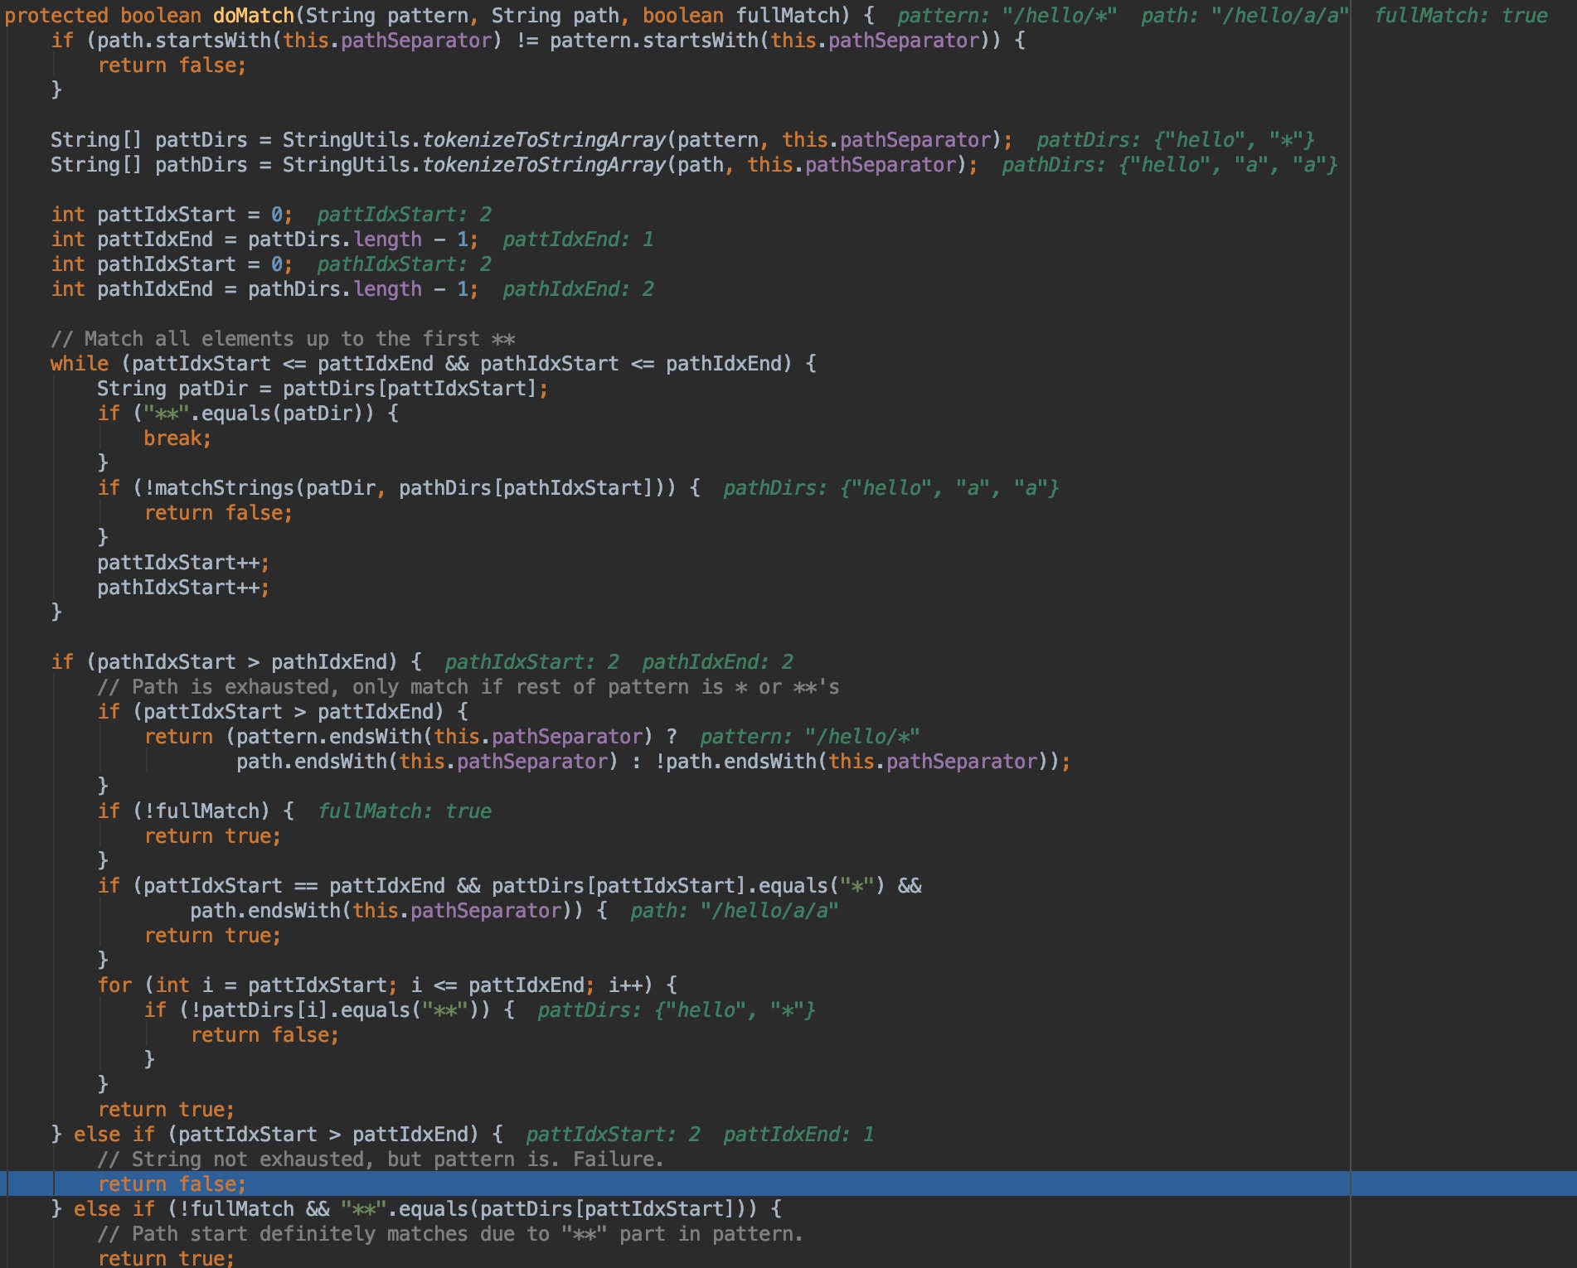
Task: Click the for keyword of the loop
Action: click(x=114, y=985)
